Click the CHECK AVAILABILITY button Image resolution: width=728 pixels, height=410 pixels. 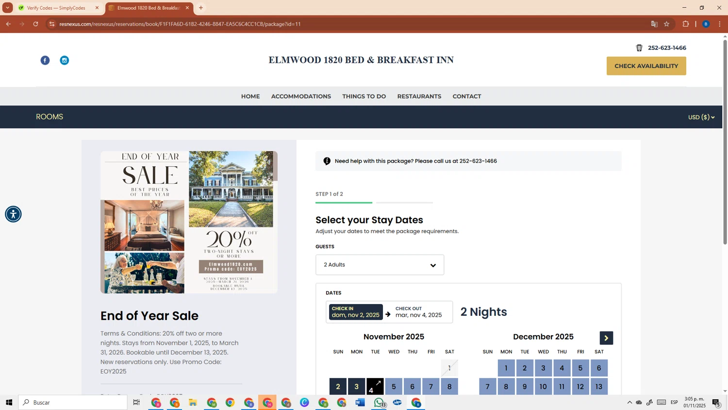646,66
